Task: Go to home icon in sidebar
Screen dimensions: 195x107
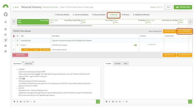Action: (x=6, y=29)
